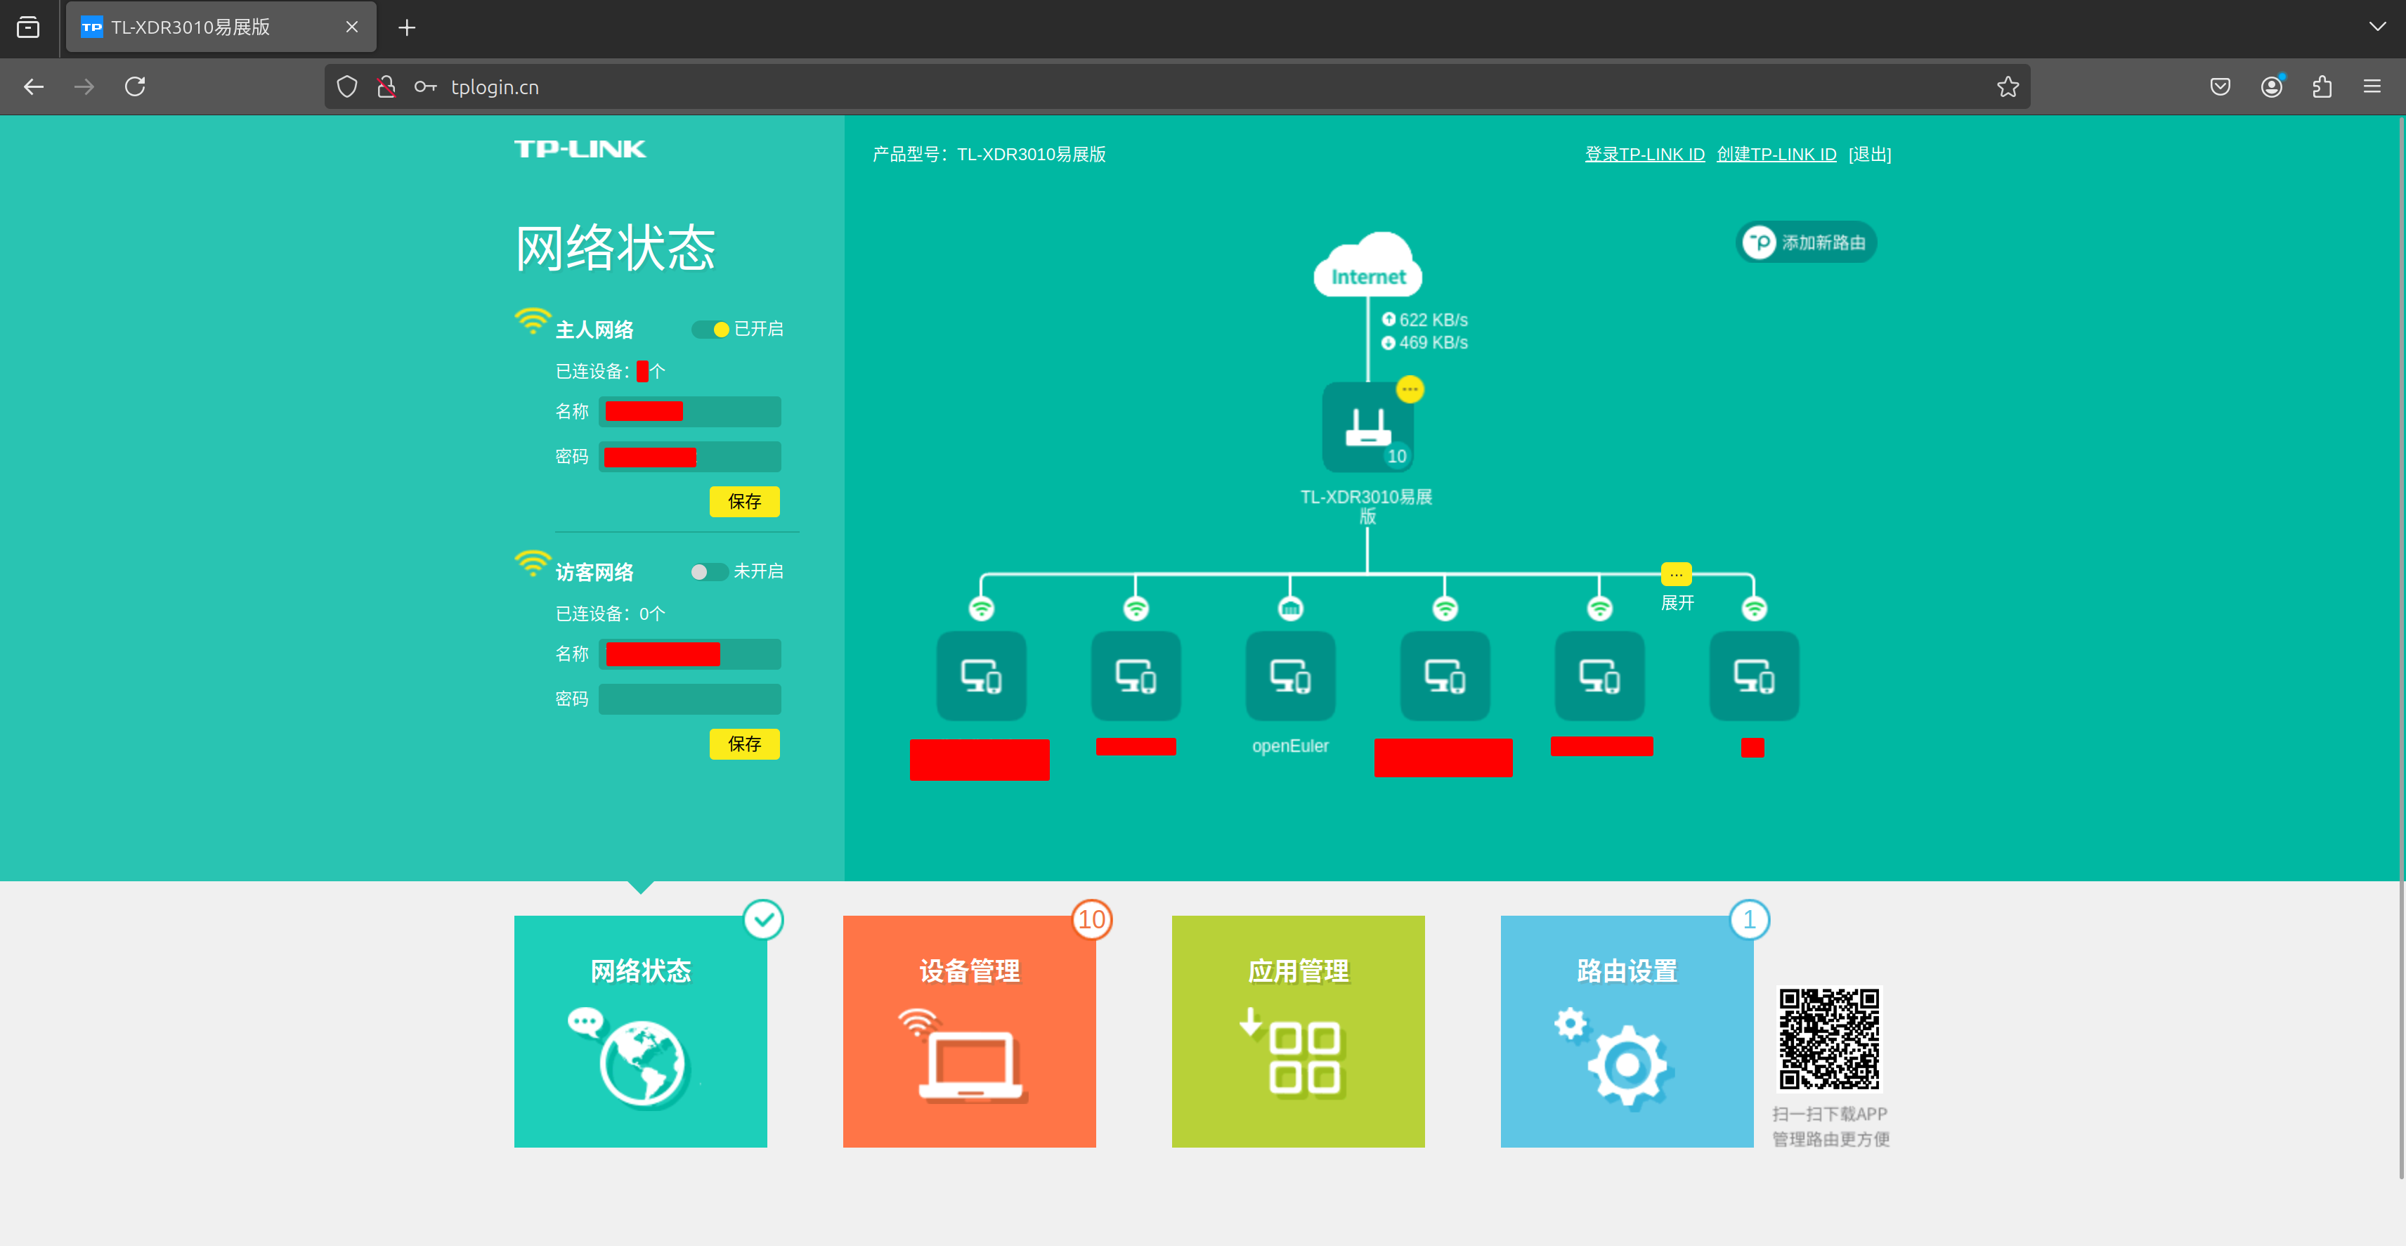The image size is (2406, 1246).
Task: Select the fourth connected device icon
Action: [x=1445, y=675]
